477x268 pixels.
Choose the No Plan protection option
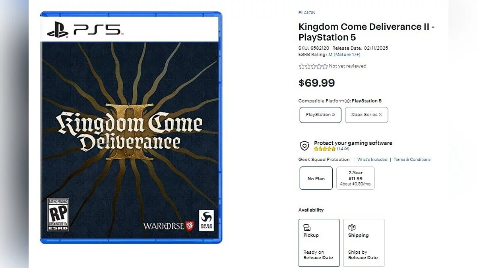pyautogui.click(x=316, y=179)
